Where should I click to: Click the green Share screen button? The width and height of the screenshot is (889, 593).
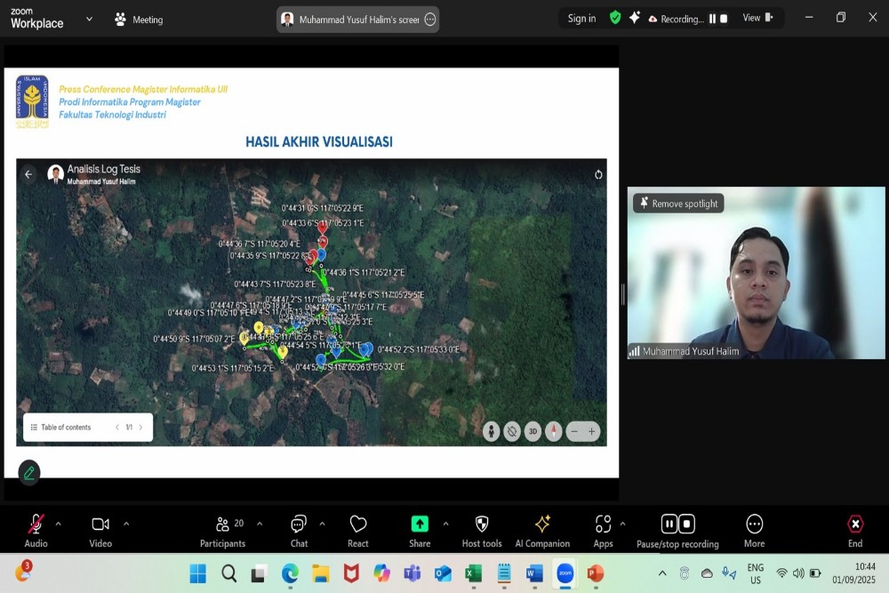(x=420, y=525)
